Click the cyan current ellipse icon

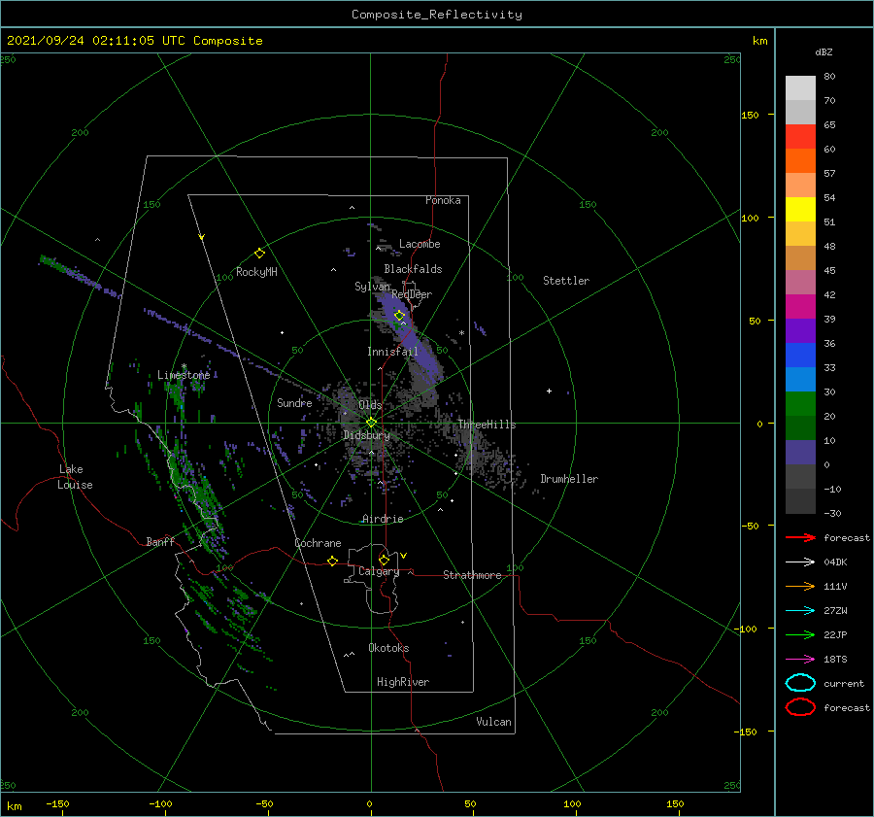coord(800,683)
